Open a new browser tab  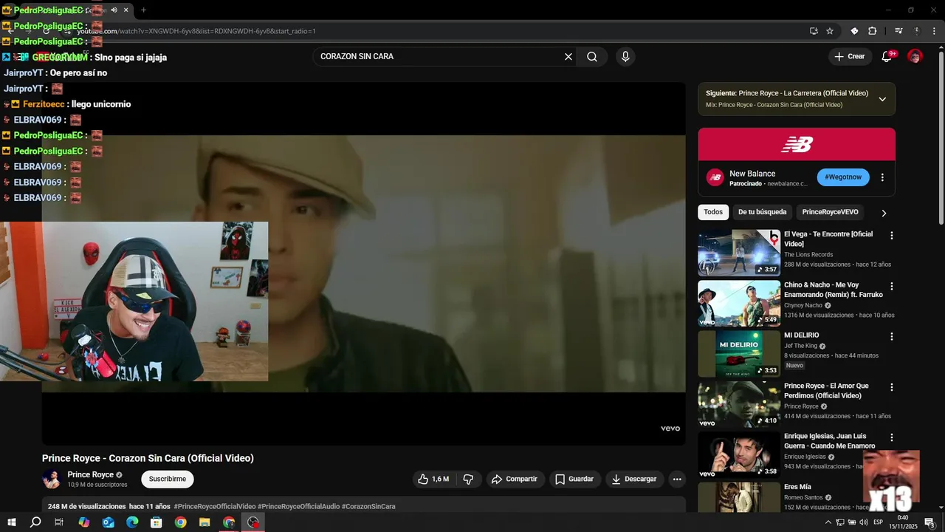point(143,10)
